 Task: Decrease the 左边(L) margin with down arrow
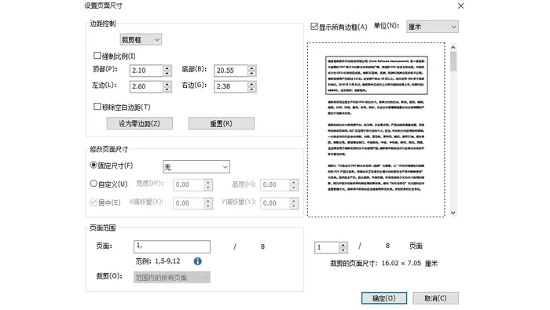pos(167,89)
